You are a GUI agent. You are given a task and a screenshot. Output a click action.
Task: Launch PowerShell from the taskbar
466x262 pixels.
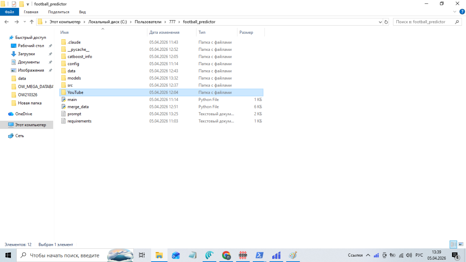(259, 255)
